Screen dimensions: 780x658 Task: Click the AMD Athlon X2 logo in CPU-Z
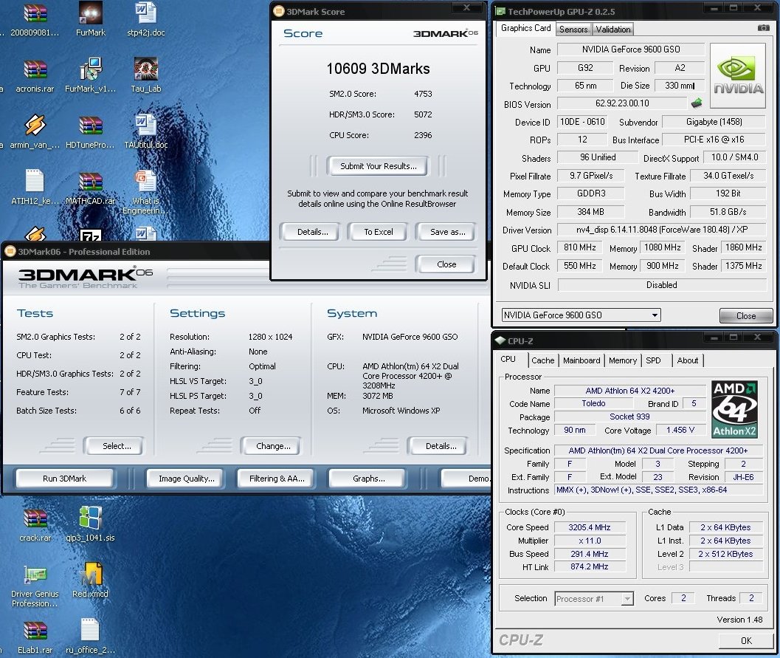click(x=735, y=409)
